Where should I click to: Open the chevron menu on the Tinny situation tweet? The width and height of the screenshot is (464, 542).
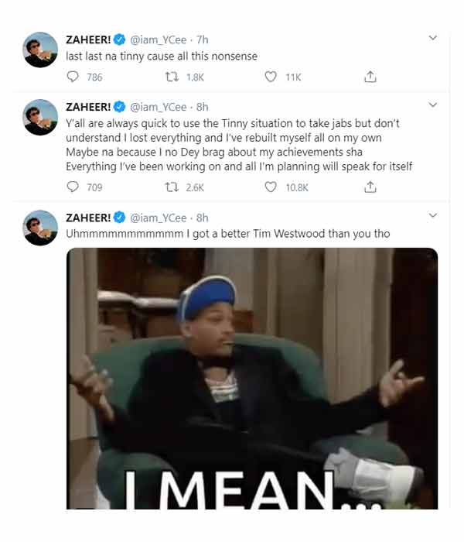pos(432,105)
